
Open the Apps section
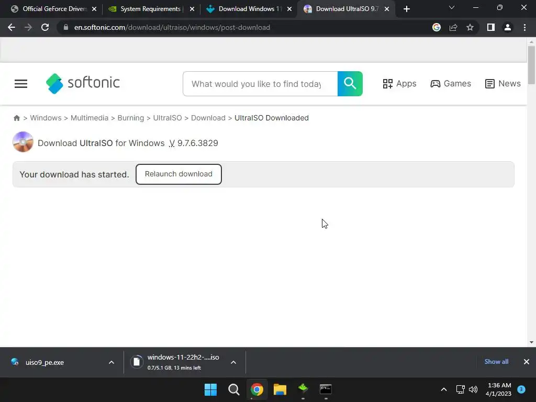(x=399, y=84)
